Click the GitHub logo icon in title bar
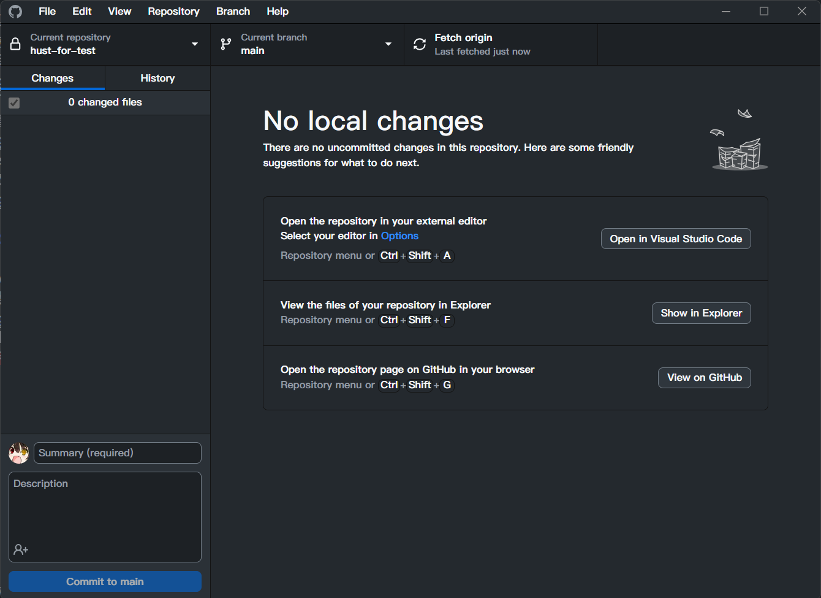The width and height of the screenshot is (821, 598). [x=15, y=12]
